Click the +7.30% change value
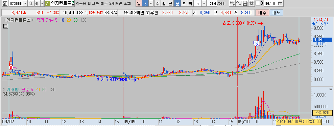Viewport: 334px width, 126px height. point(53,13)
